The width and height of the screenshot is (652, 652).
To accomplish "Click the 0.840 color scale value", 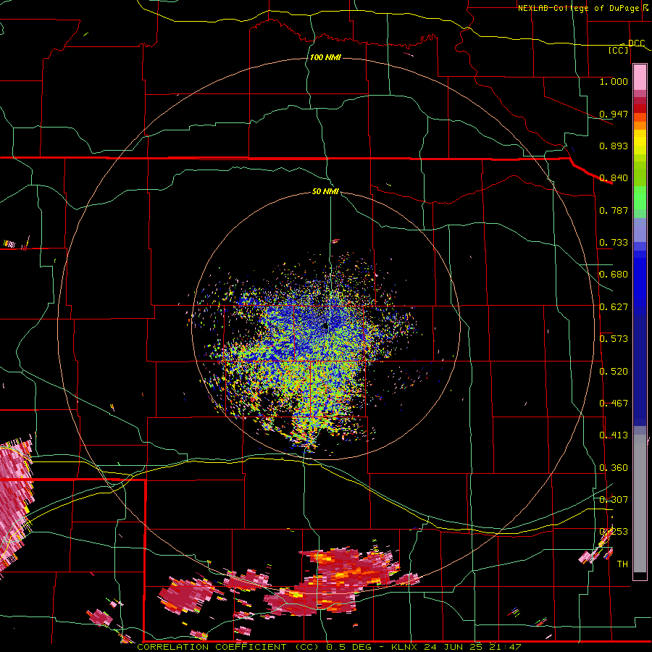I will tap(614, 178).
